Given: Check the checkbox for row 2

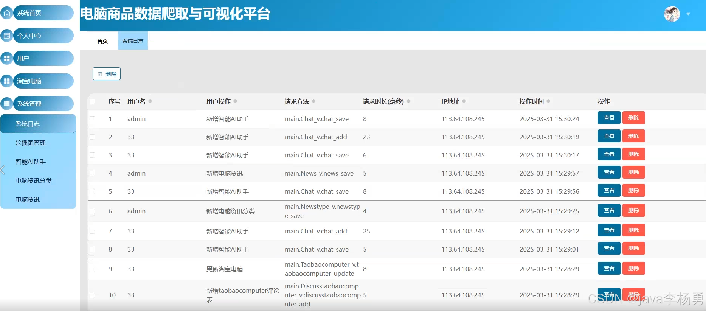Looking at the screenshot, I should tap(92, 137).
